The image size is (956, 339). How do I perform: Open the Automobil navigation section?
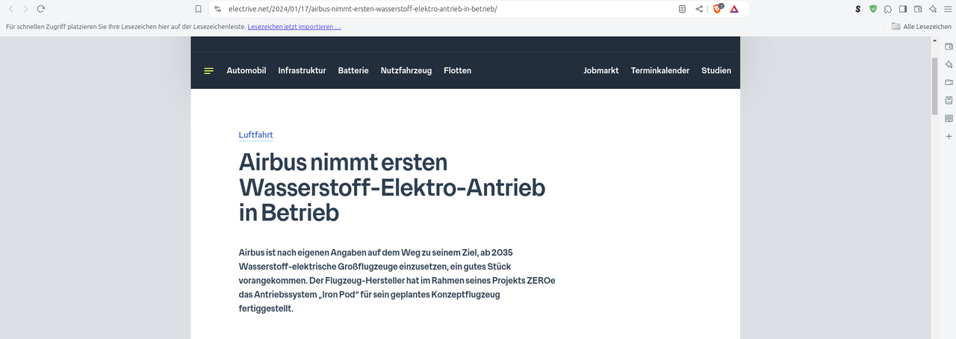(246, 71)
